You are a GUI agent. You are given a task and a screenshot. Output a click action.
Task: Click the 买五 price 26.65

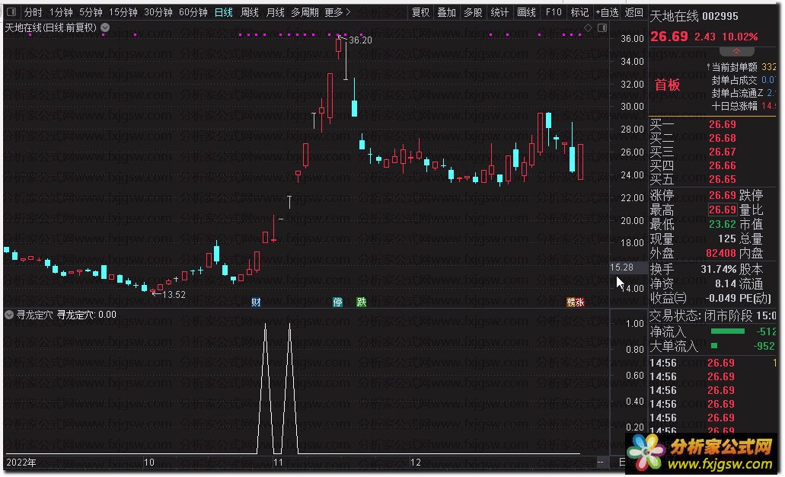click(722, 179)
